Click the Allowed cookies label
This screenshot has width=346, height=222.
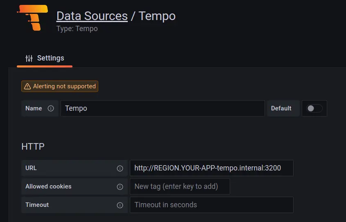click(48, 186)
